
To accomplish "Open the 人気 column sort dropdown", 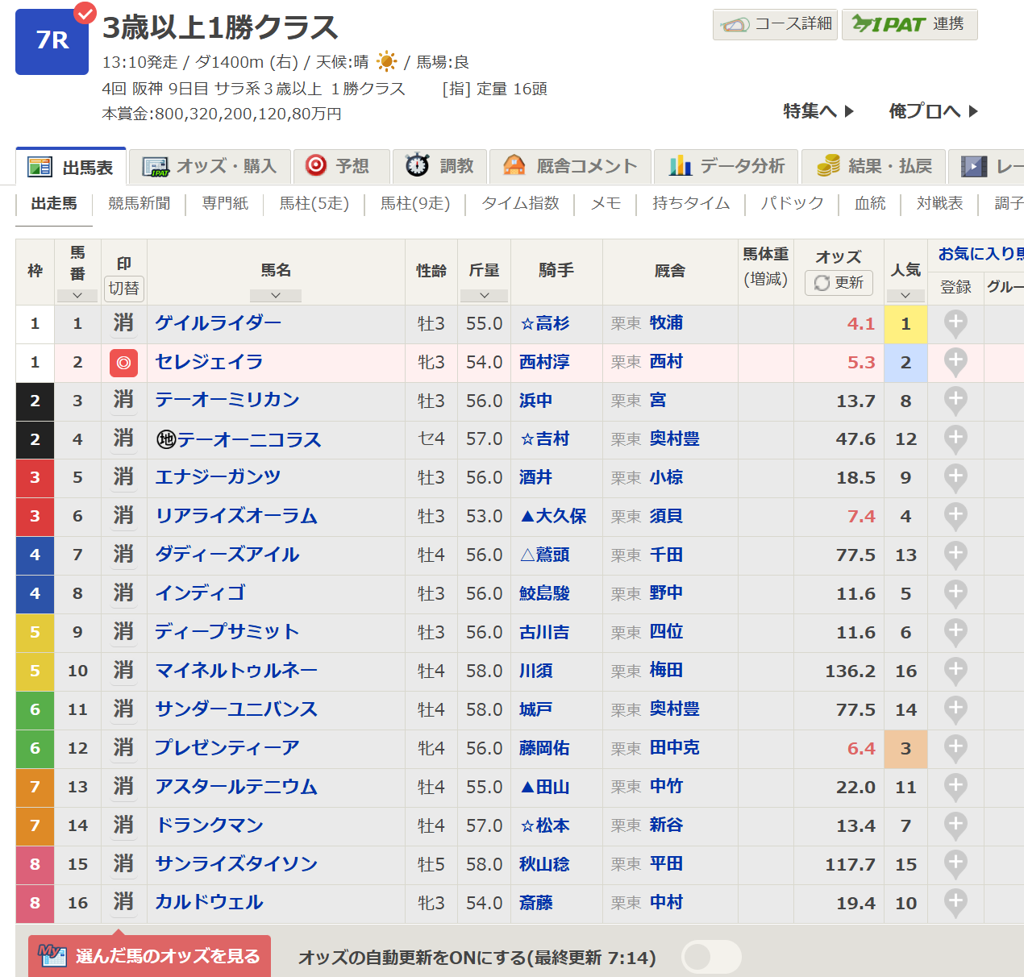I will 905,296.
